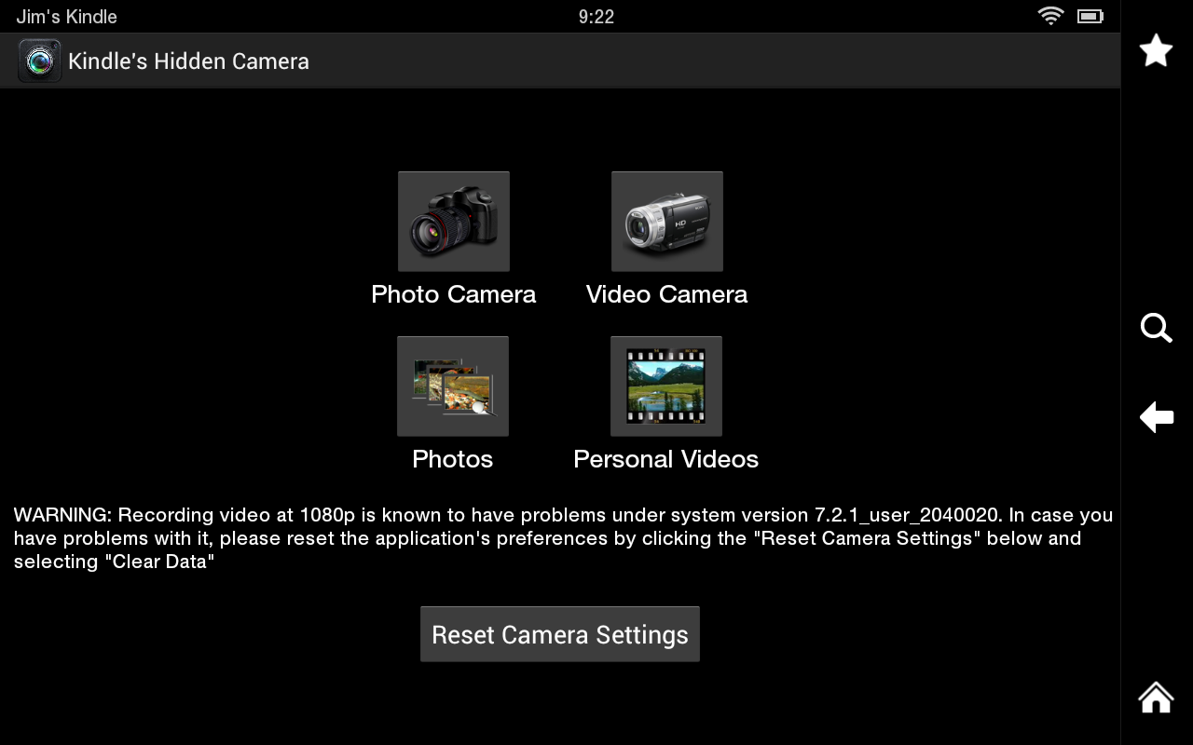
Task: Select the Photo Camera label
Action: coord(453,293)
